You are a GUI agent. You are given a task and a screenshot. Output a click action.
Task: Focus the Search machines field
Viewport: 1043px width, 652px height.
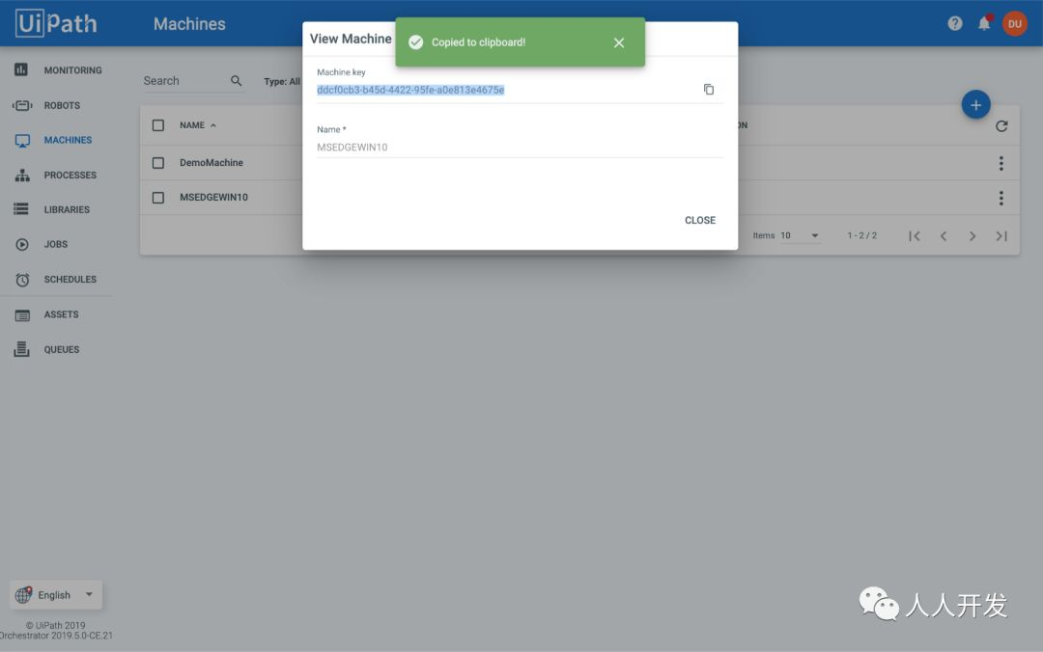tap(184, 80)
